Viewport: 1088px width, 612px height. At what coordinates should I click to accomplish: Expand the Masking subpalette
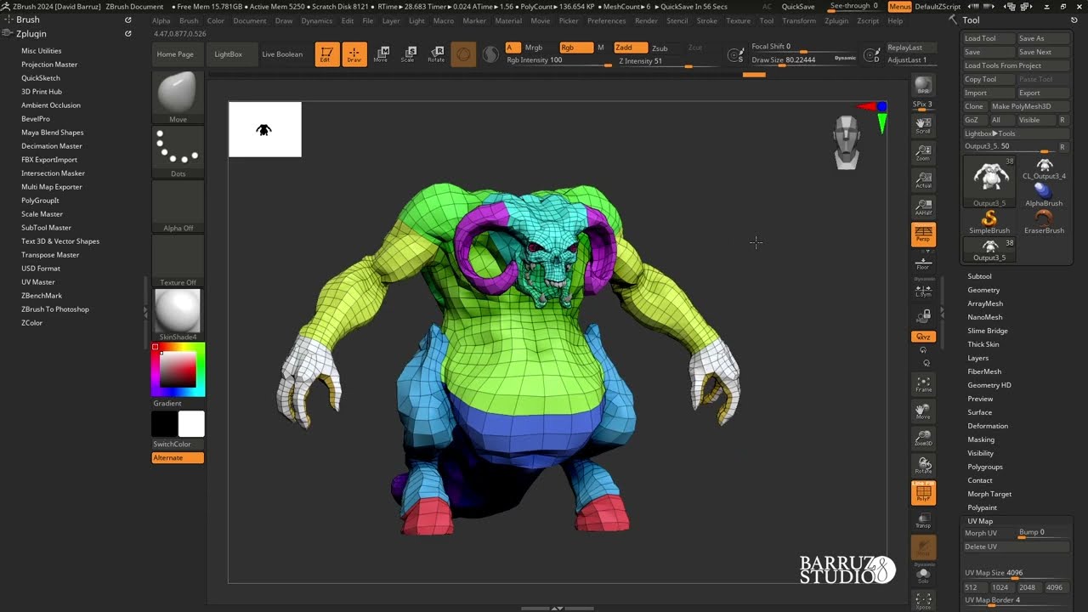point(981,439)
